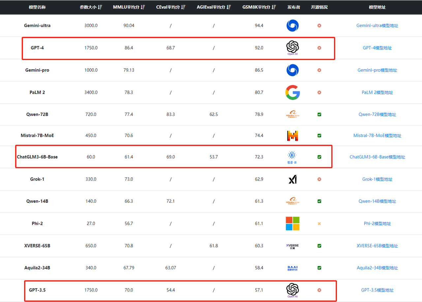The width and height of the screenshot is (422, 302).
Task: Click the Mistral logo in the Mistral-7B-MoE row
Action: (x=292, y=136)
